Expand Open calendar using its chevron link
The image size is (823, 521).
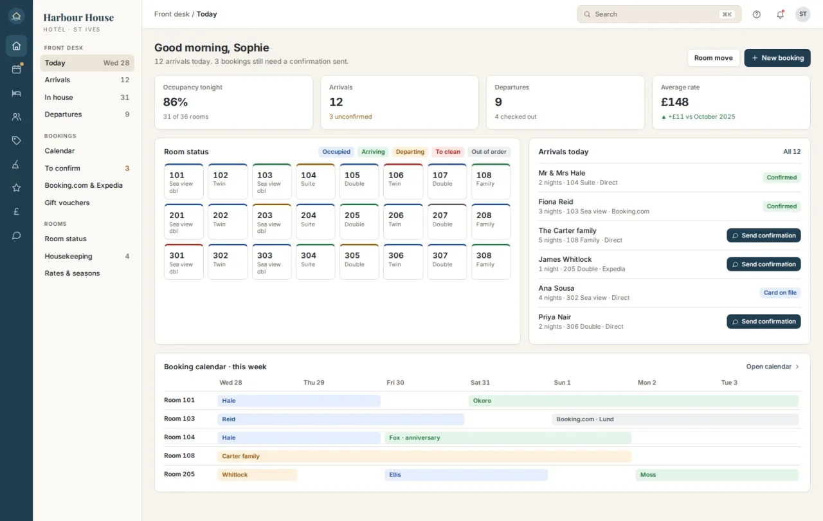773,367
